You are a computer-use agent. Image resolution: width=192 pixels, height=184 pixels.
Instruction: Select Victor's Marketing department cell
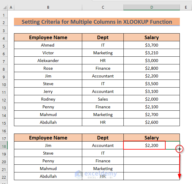[103, 53]
